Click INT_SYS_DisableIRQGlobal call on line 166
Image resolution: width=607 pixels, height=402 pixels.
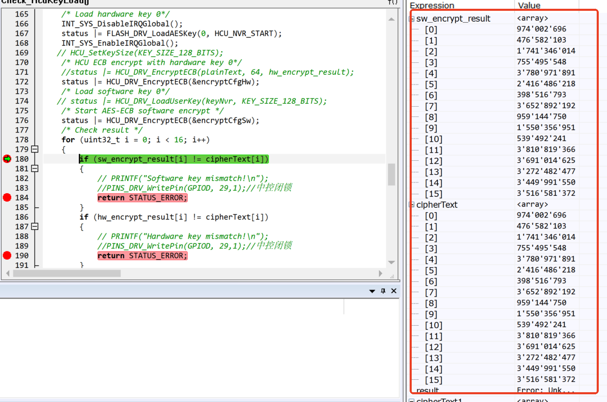[122, 24]
